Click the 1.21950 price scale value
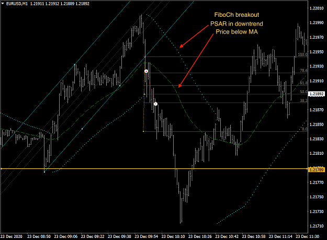Viewport: 327px width, 240px height. click(317, 52)
